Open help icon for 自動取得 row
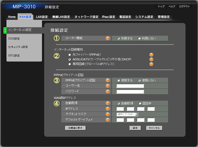The width and height of the screenshot is (198, 147). point(108,103)
